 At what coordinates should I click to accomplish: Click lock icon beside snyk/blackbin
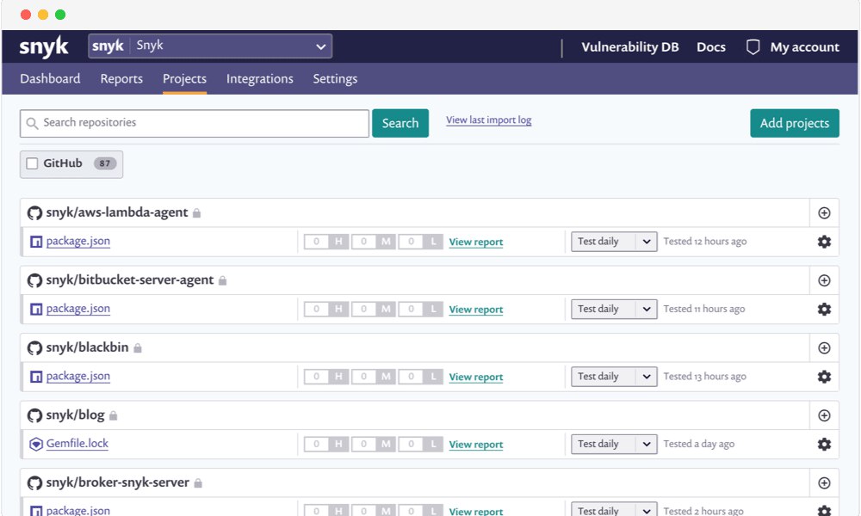point(137,347)
